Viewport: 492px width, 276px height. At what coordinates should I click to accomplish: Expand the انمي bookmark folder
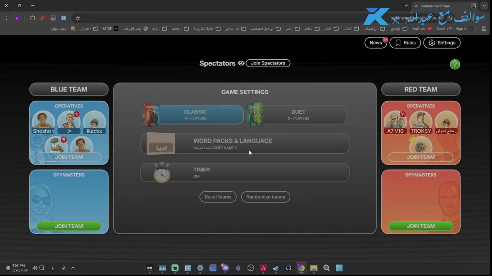(x=292, y=29)
